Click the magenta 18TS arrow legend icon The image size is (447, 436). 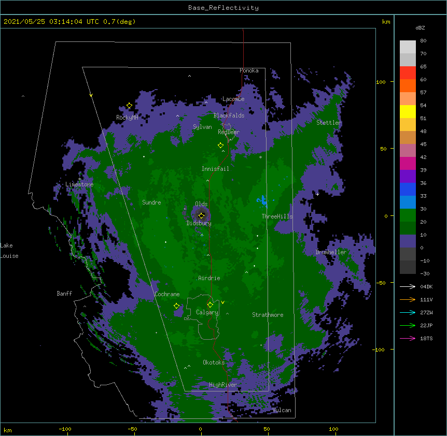(408, 338)
